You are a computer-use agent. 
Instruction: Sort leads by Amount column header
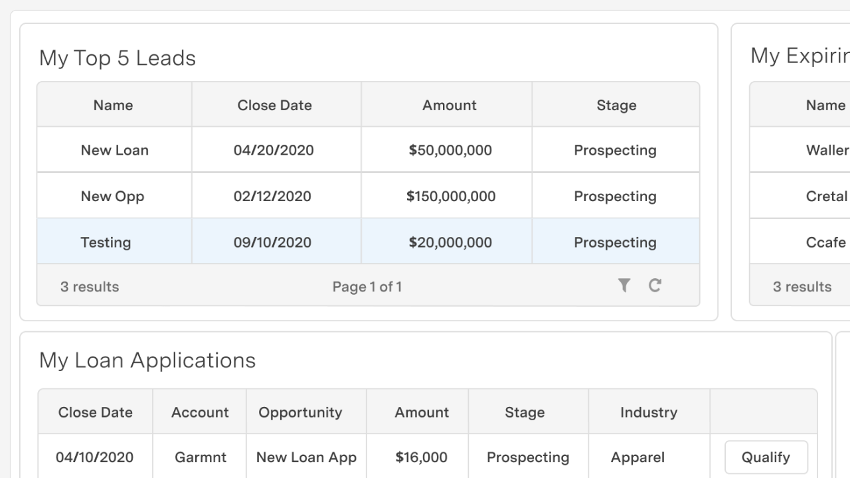point(450,105)
